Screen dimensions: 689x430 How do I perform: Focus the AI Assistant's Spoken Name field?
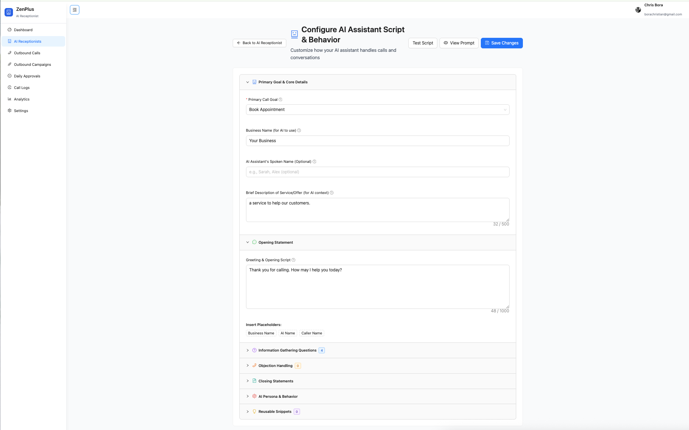point(377,172)
